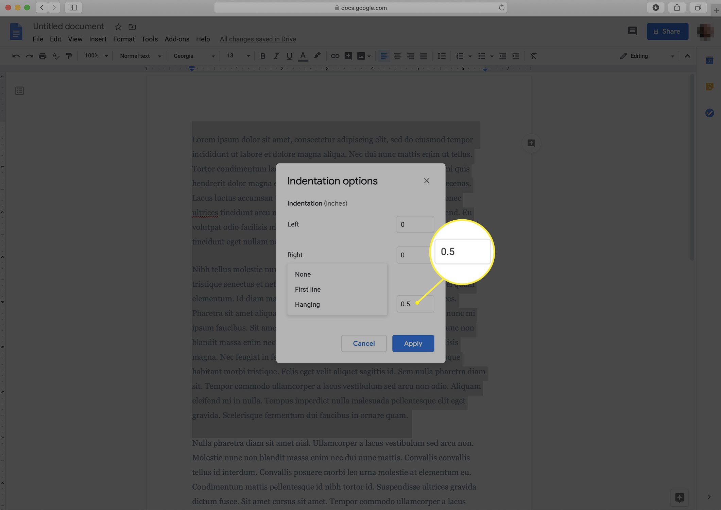The height and width of the screenshot is (510, 721).
Task: Open the Insert menu
Action: tap(98, 39)
